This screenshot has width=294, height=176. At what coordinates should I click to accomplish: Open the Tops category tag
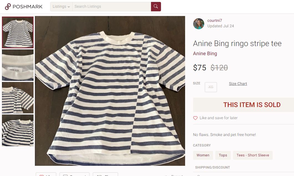pos(223,155)
